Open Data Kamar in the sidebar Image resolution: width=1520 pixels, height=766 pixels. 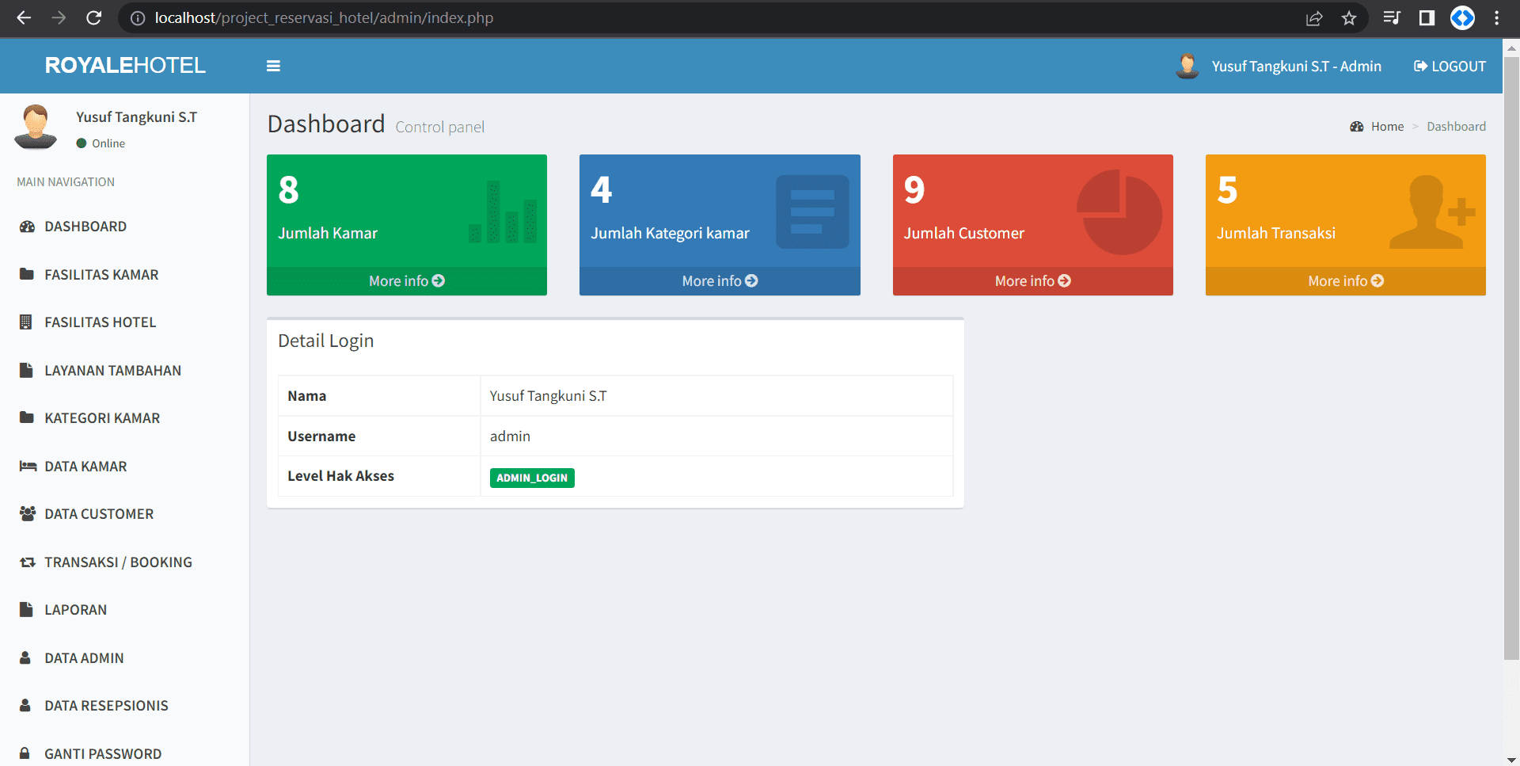click(85, 467)
